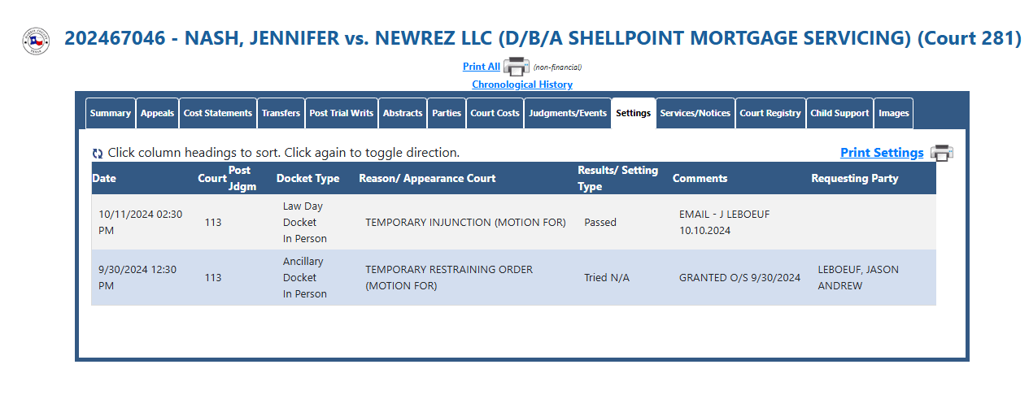Select the Temporary Restraining Order row
Image resolution: width=1029 pixels, height=408 pixels.
point(513,277)
